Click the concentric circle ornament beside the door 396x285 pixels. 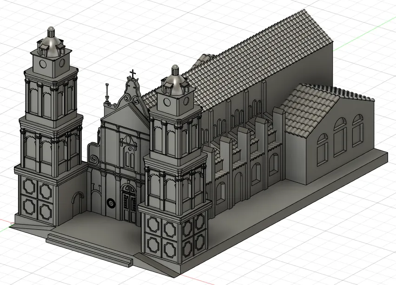(x=111, y=203)
